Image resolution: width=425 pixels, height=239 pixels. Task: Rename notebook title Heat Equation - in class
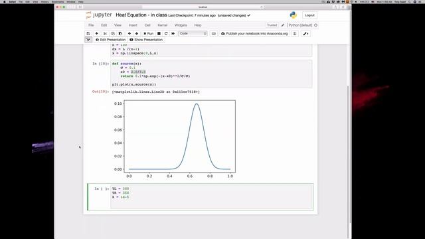click(141, 15)
